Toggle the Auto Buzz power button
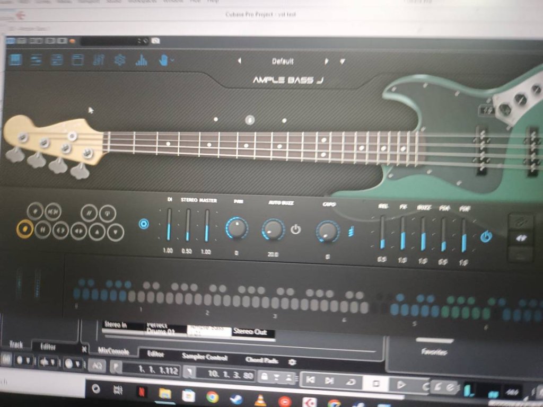This screenshot has width=543, height=407. pos(295,229)
